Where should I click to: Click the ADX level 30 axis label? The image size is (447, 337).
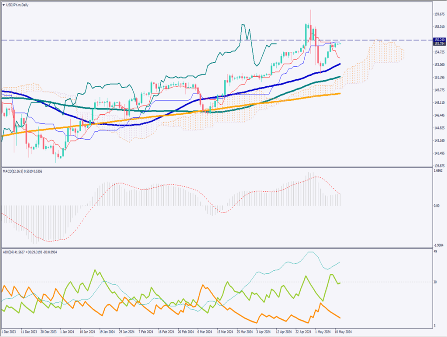pos(436,282)
